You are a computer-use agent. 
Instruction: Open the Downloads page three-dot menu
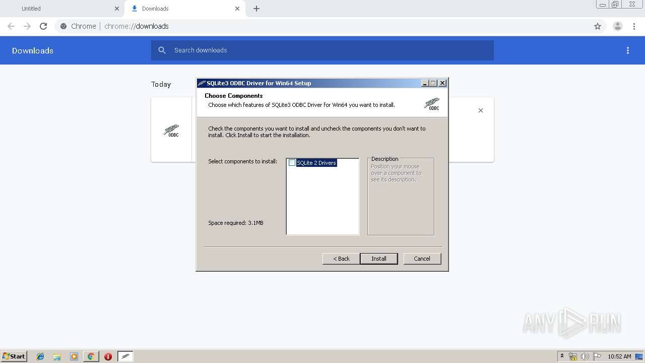click(x=628, y=50)
